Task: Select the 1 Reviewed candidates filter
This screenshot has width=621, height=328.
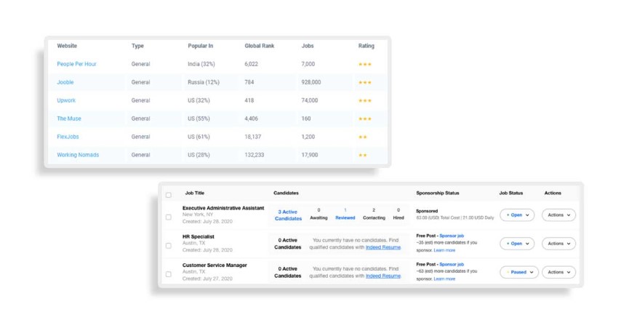Action: click(345, 214)
